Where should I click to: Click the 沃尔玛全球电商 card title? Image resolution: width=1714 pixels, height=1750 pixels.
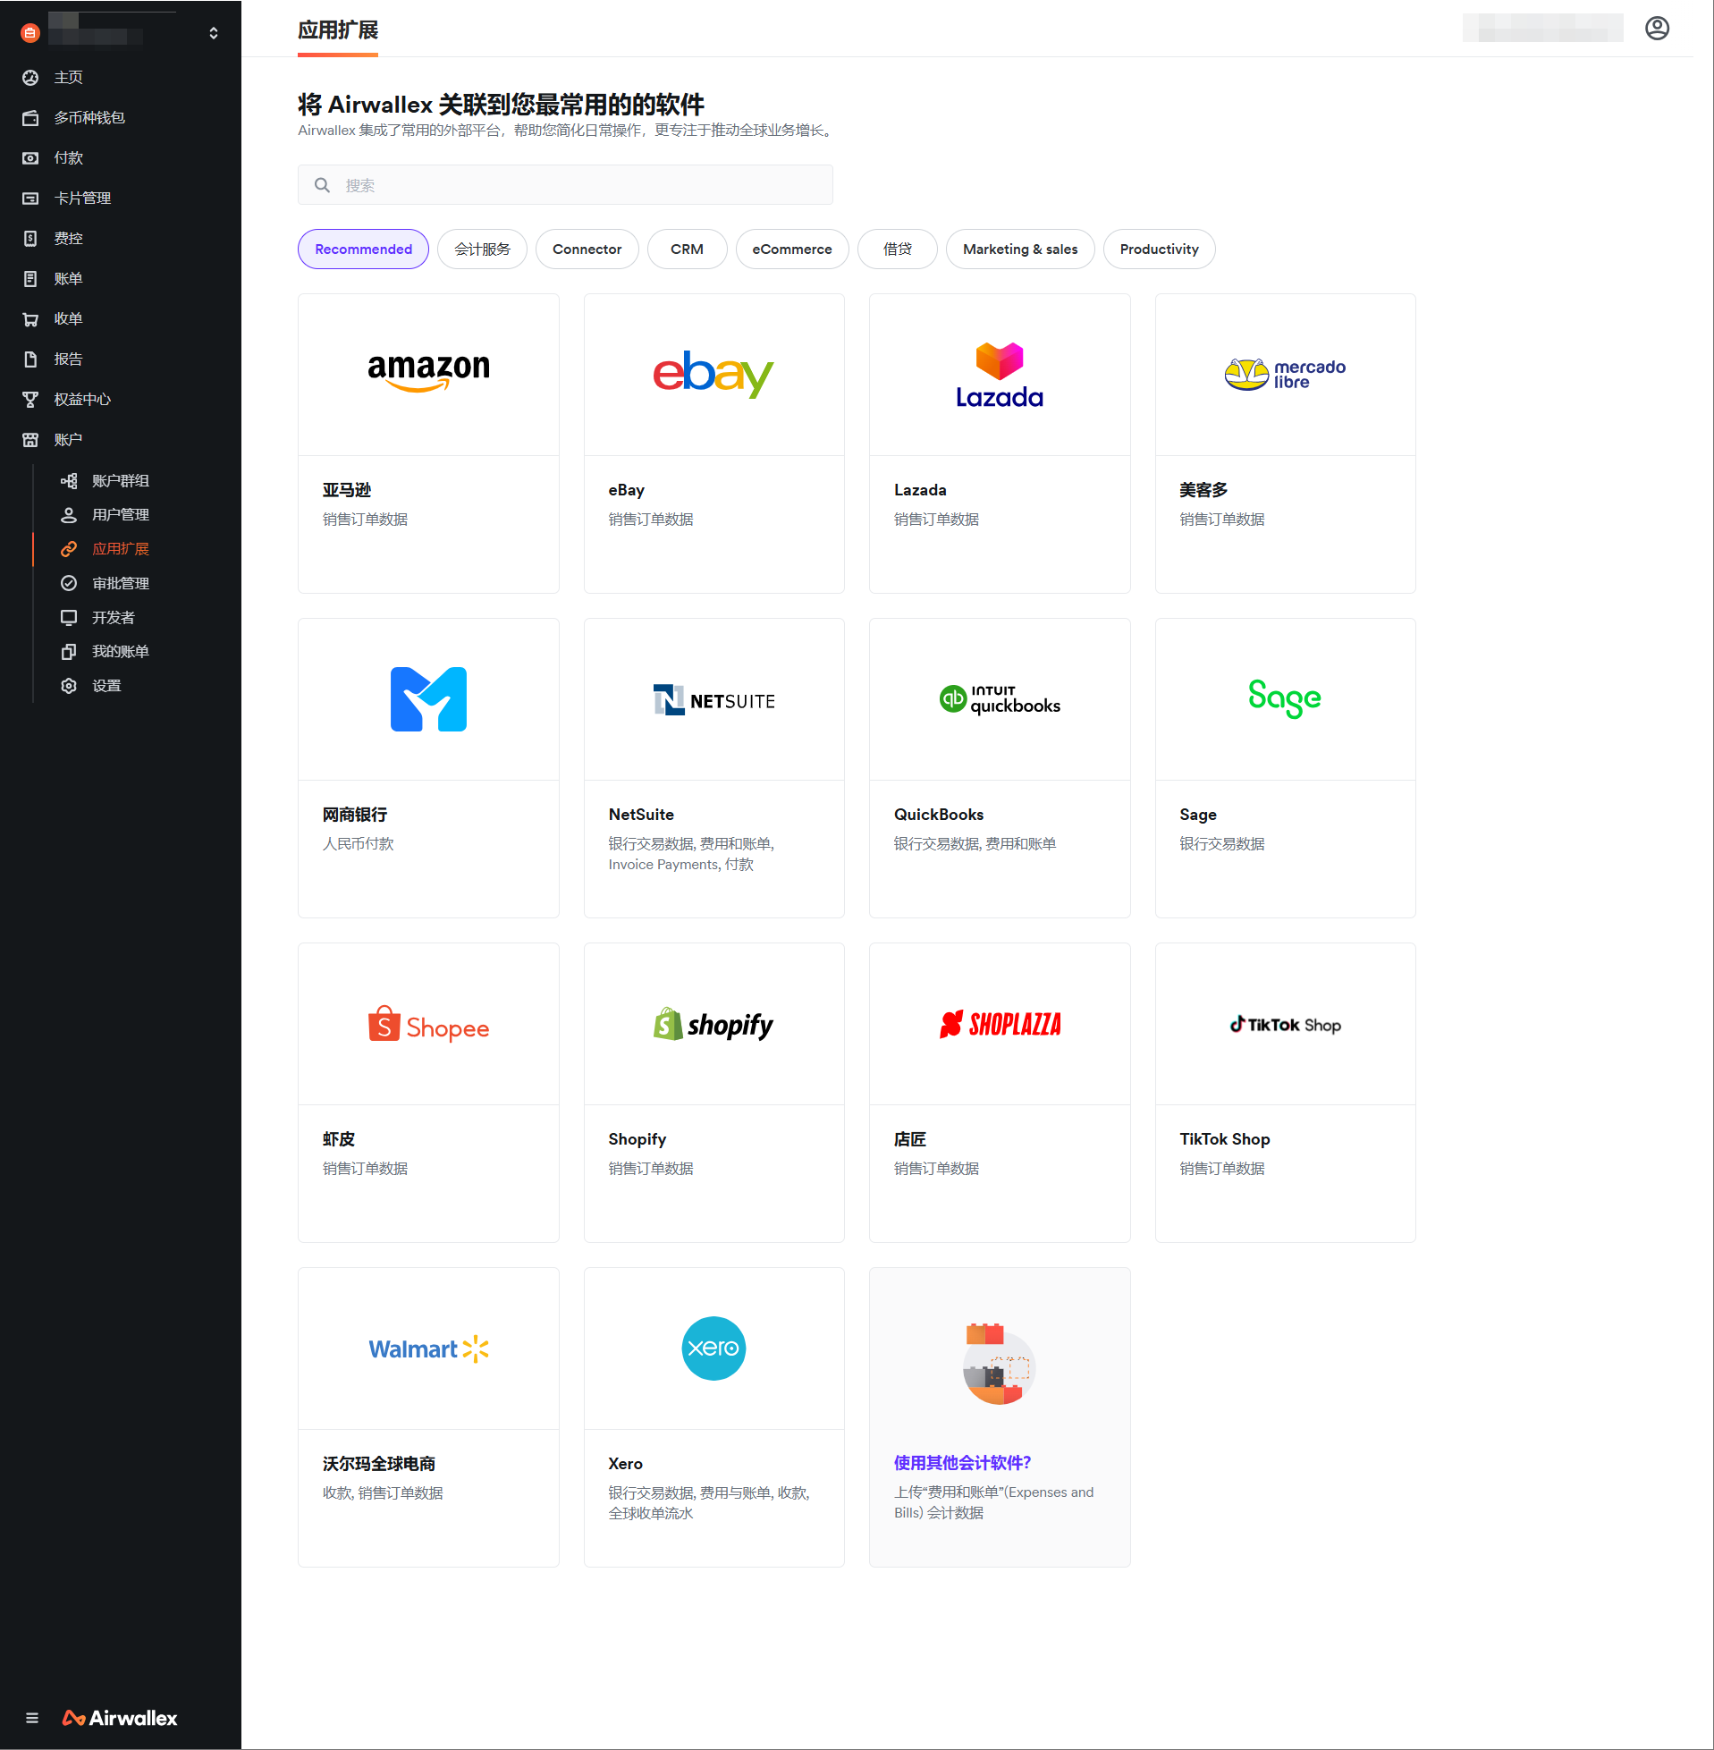(379, 1464)
